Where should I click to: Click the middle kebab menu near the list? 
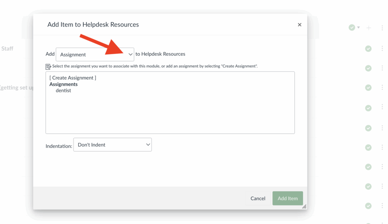pos(382,128)
